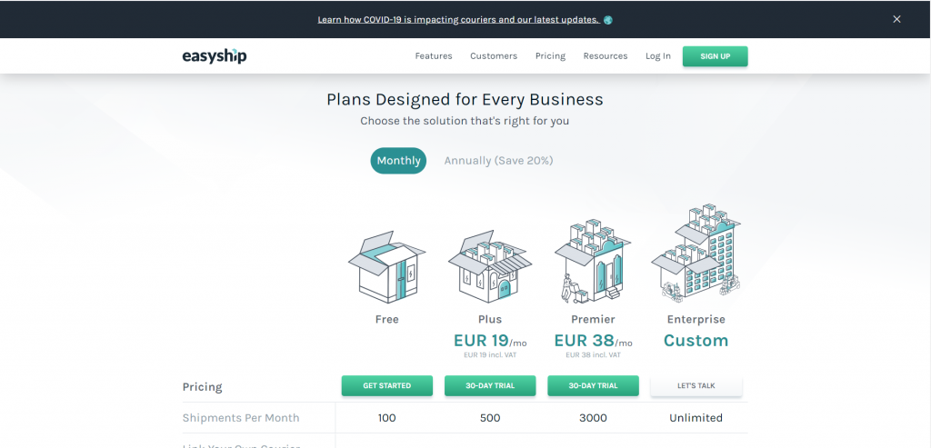Image resolution: width=931 pixels, height=448 pixels.
Task: Select Monthly billing toggle
Action: (x=398, y=161)
